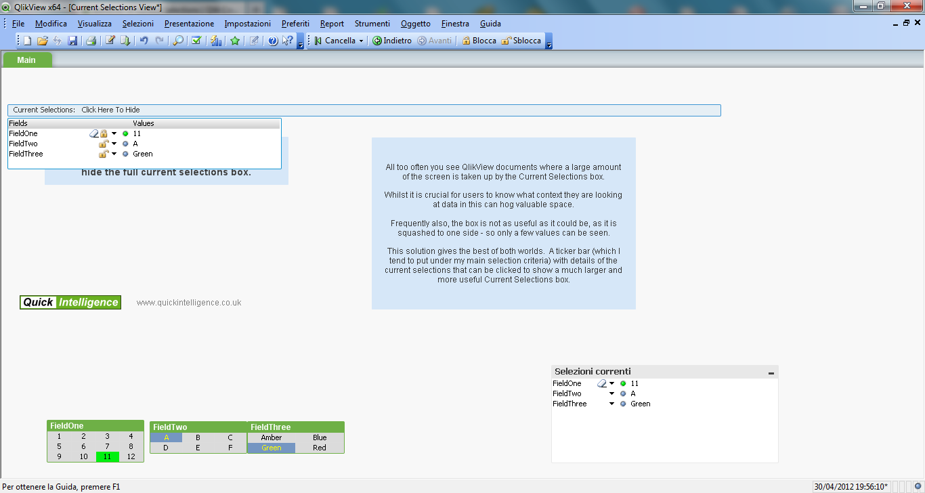Click the notes pencil toolbar icon
This screenshot has width=925, height=493.
254,41
